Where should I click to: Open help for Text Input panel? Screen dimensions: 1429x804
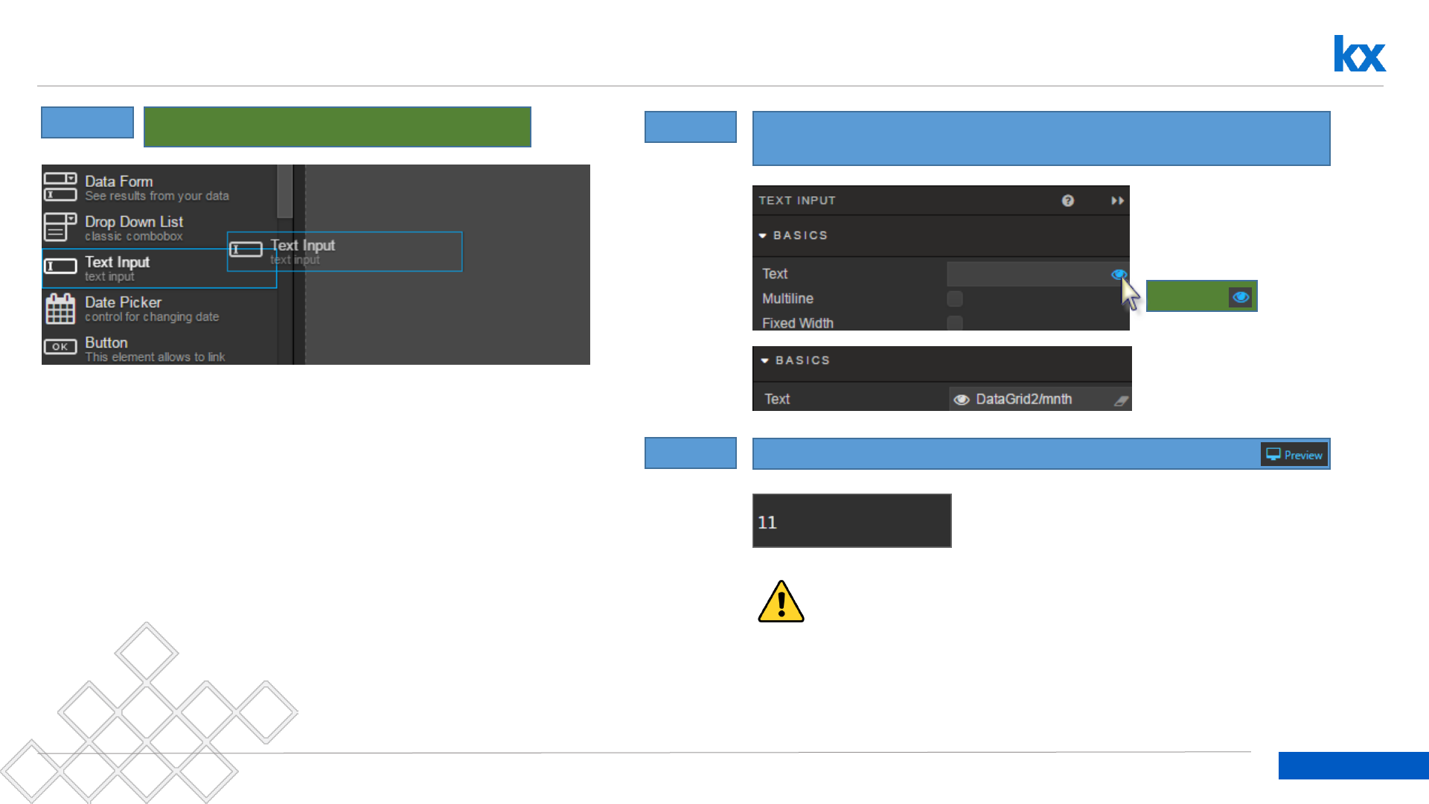1067,201
